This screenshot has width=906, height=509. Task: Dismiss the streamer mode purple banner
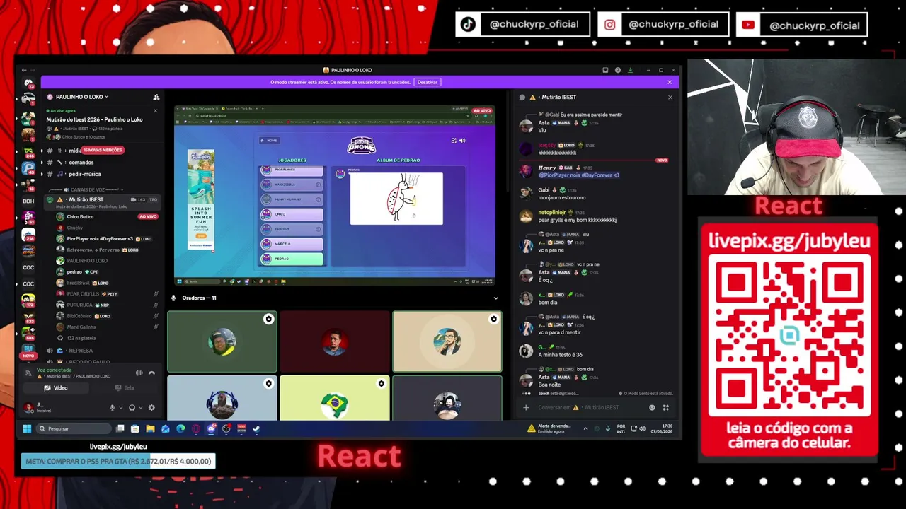pyautogui.click(x=670, y=82)
